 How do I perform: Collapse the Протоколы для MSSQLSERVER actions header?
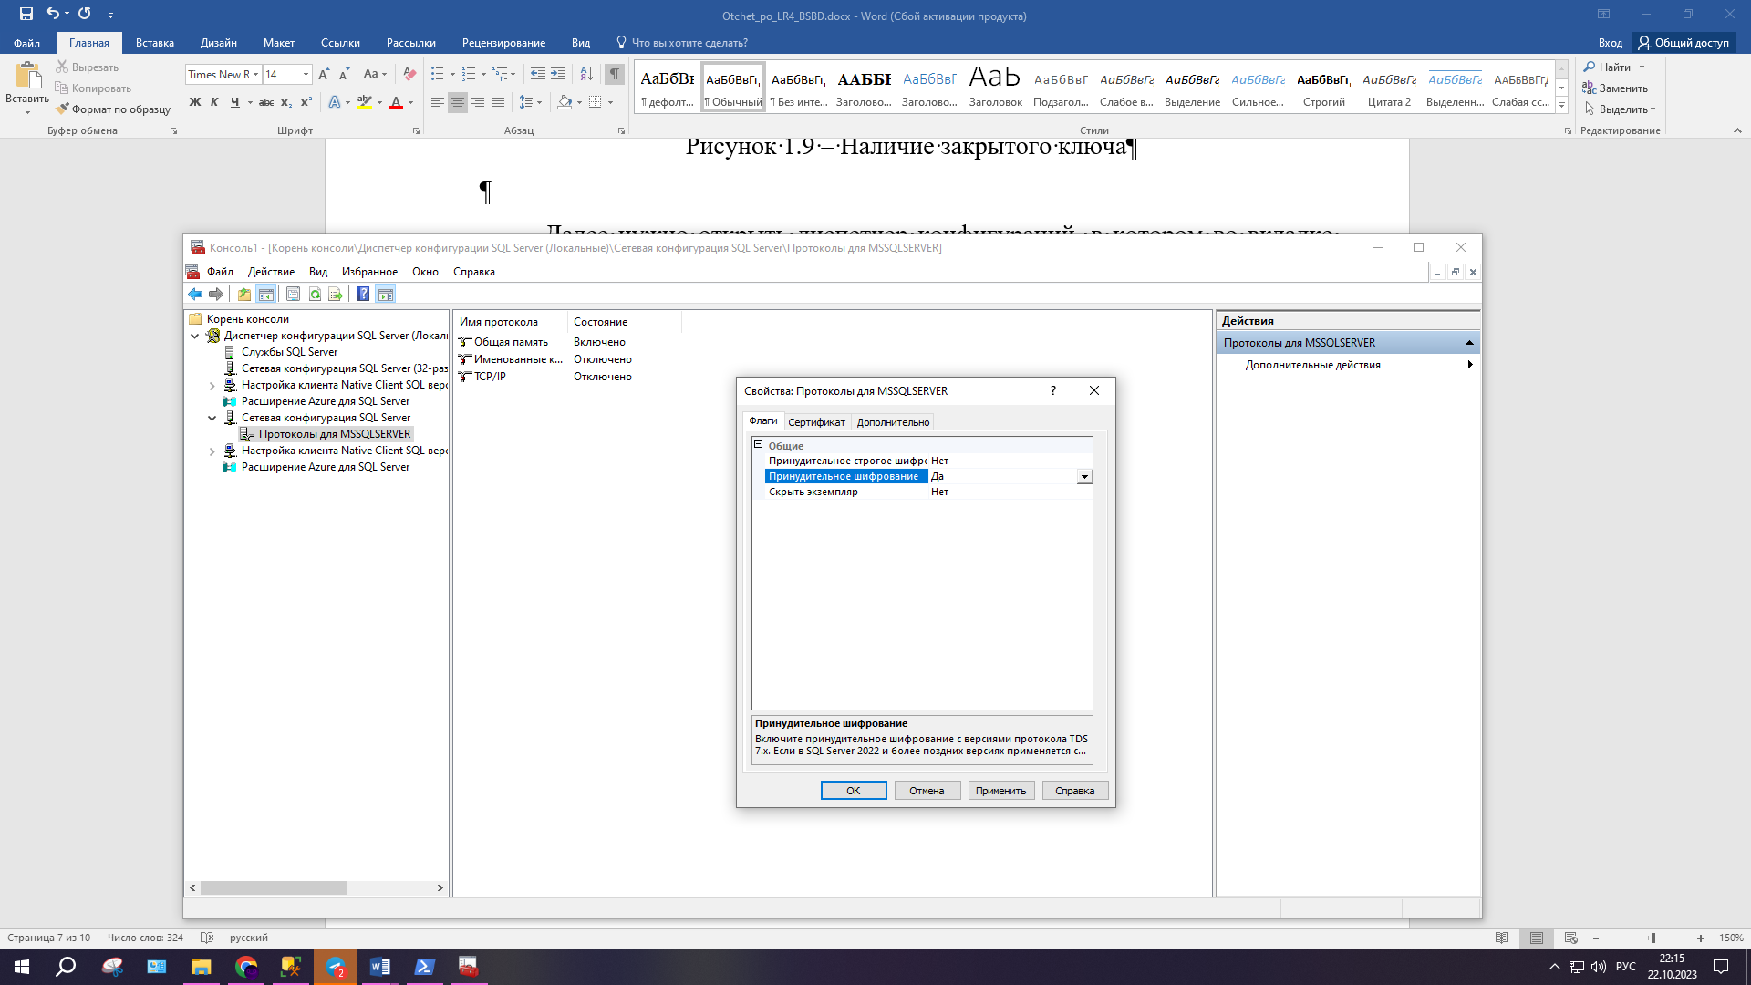(x=1469, y=343)
